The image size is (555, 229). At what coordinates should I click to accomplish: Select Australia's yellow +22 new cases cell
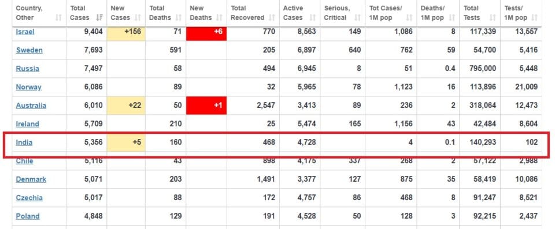click(126, 106)
